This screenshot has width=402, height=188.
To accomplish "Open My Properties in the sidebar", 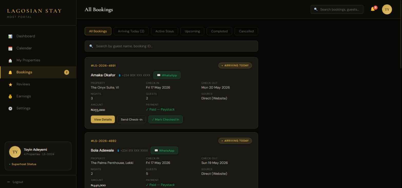I will 38,60.
